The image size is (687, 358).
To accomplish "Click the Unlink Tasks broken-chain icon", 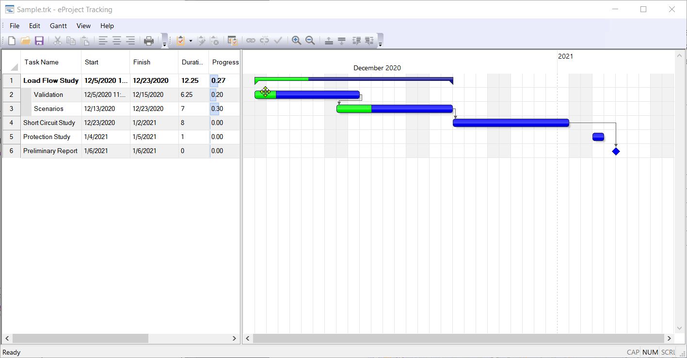I will (264, 41).
